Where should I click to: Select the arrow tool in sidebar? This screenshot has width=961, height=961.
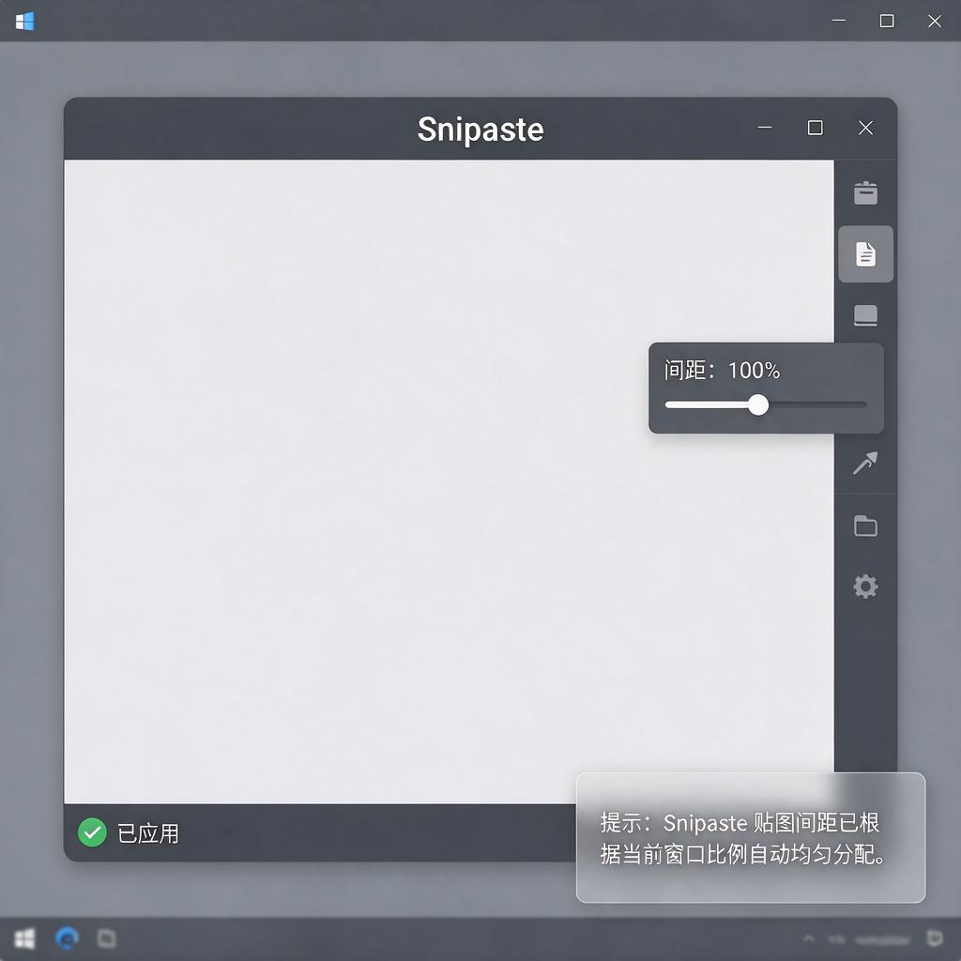click(x=865, y=464)
